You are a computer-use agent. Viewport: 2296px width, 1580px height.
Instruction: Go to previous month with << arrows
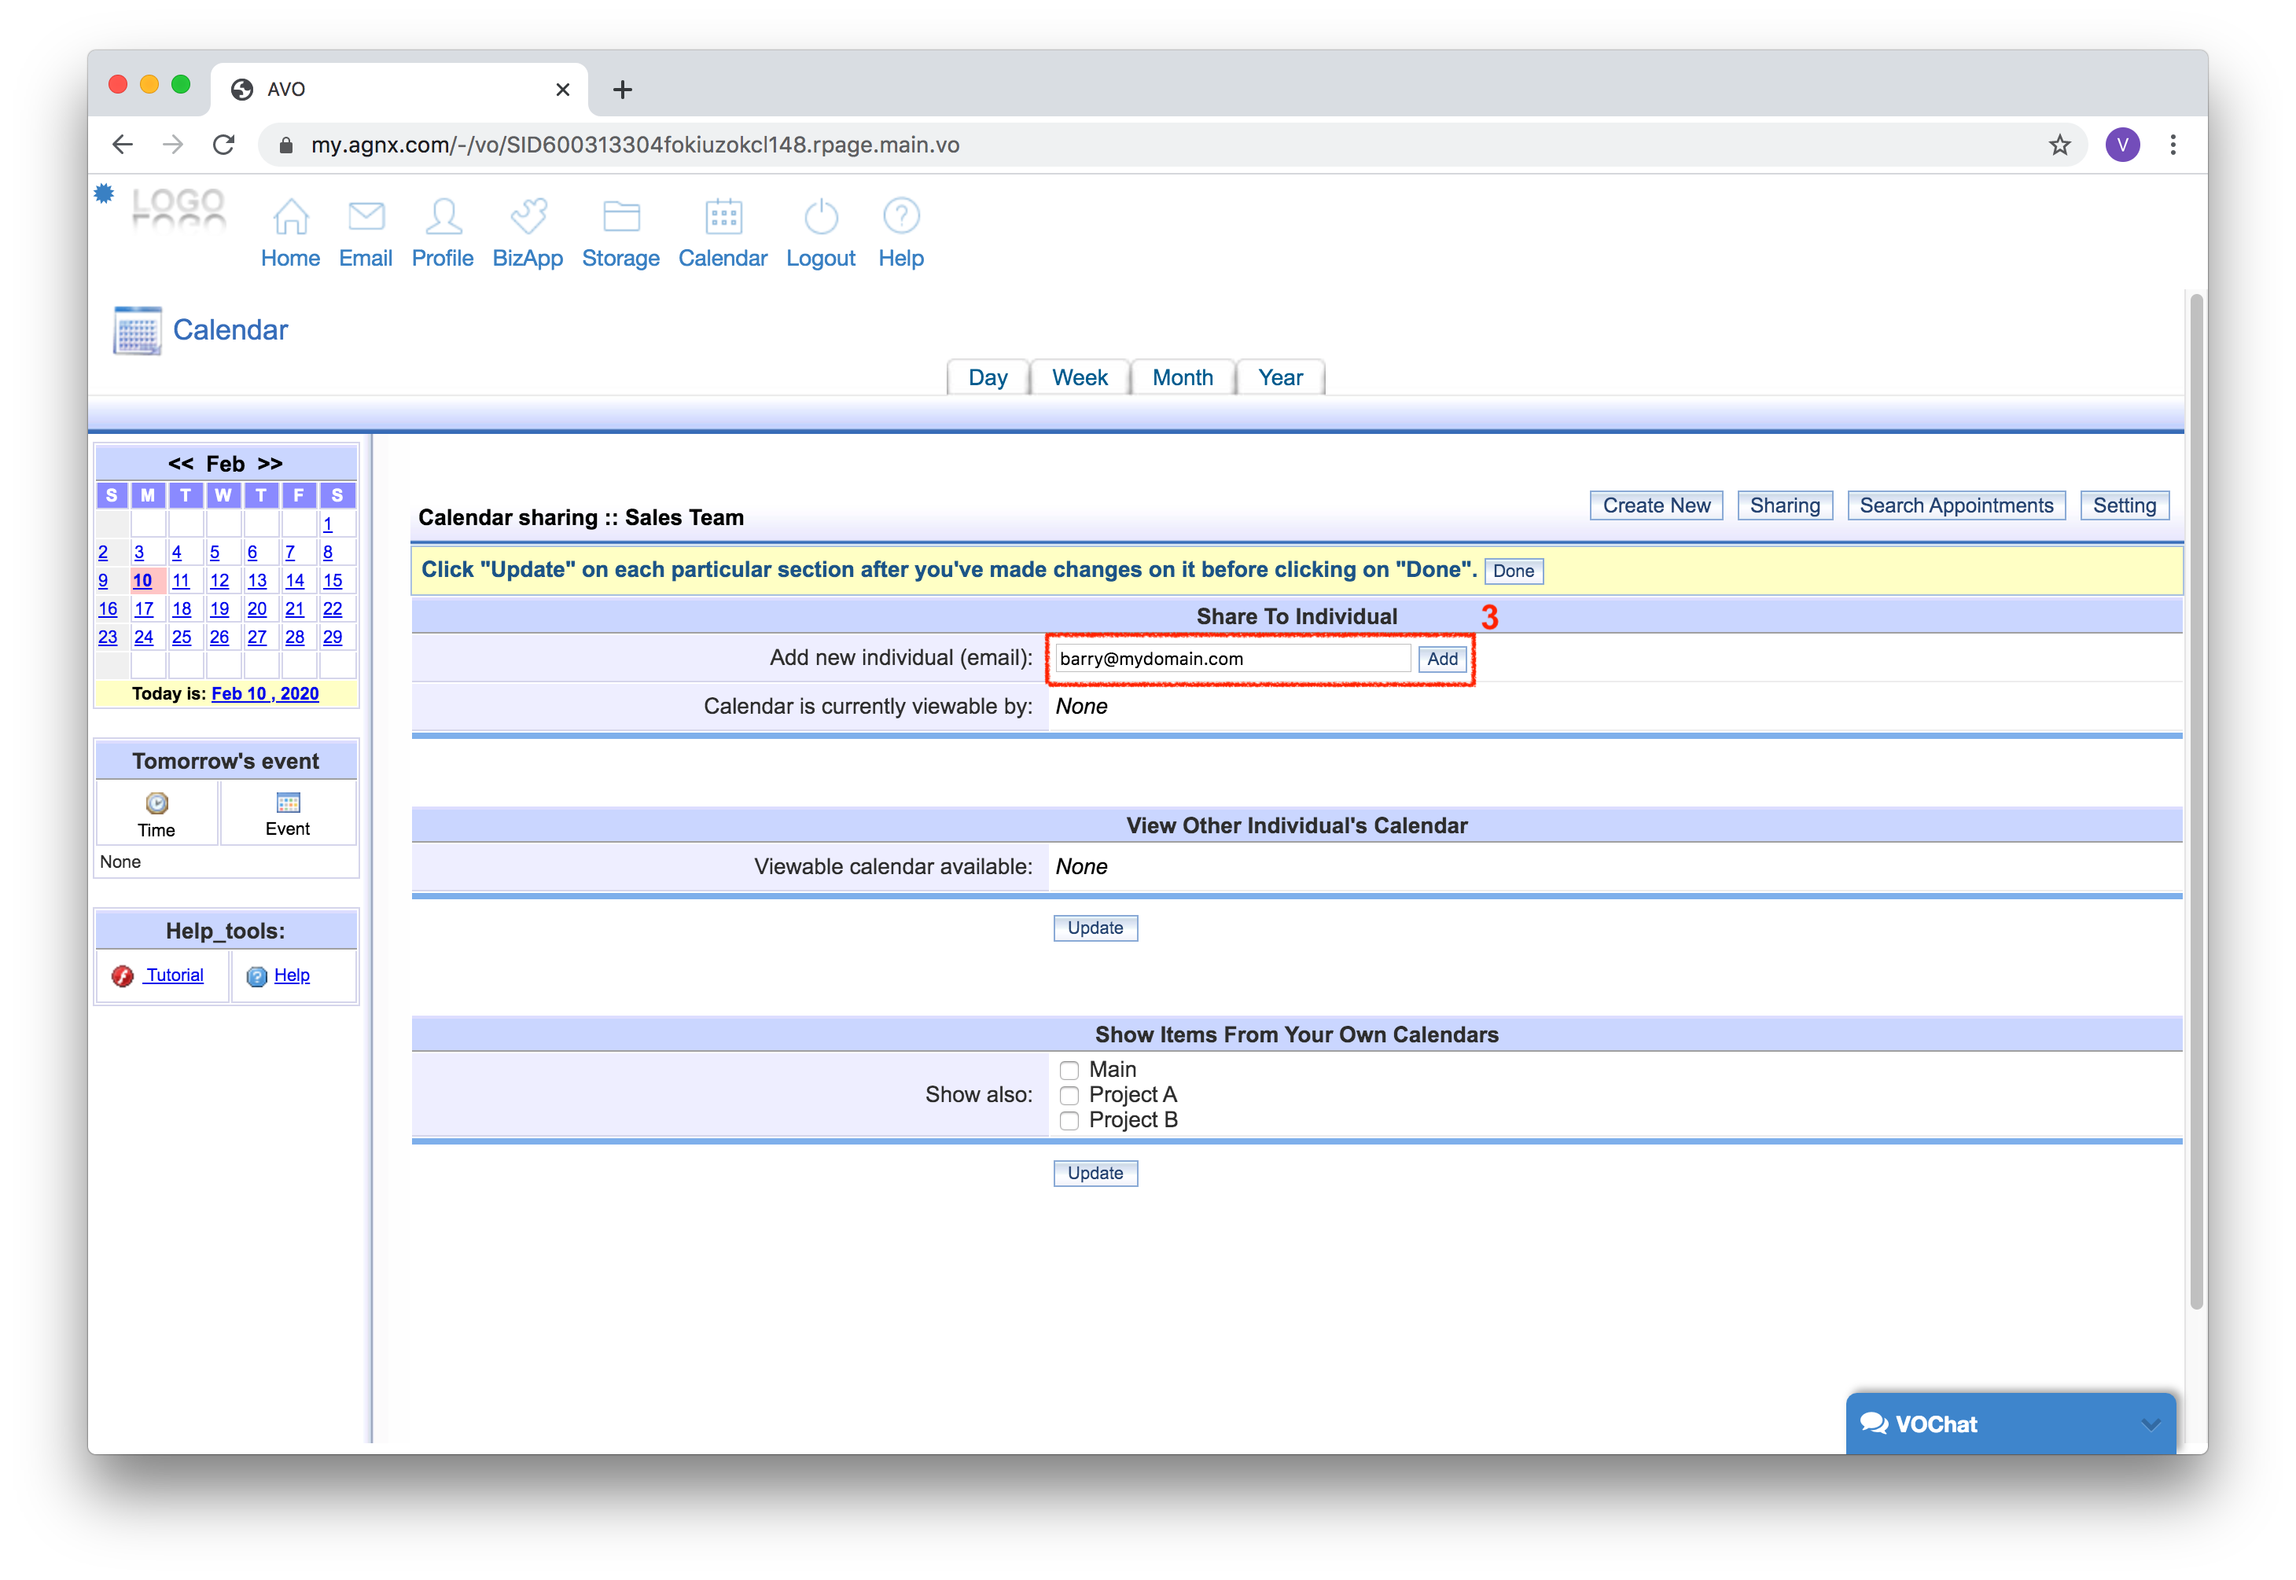click(180, 463)
